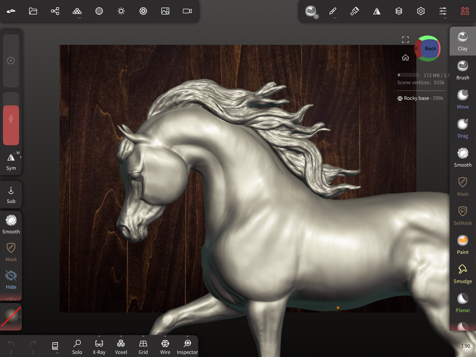
Task: Select the Move tool
Action: point(462,99)
